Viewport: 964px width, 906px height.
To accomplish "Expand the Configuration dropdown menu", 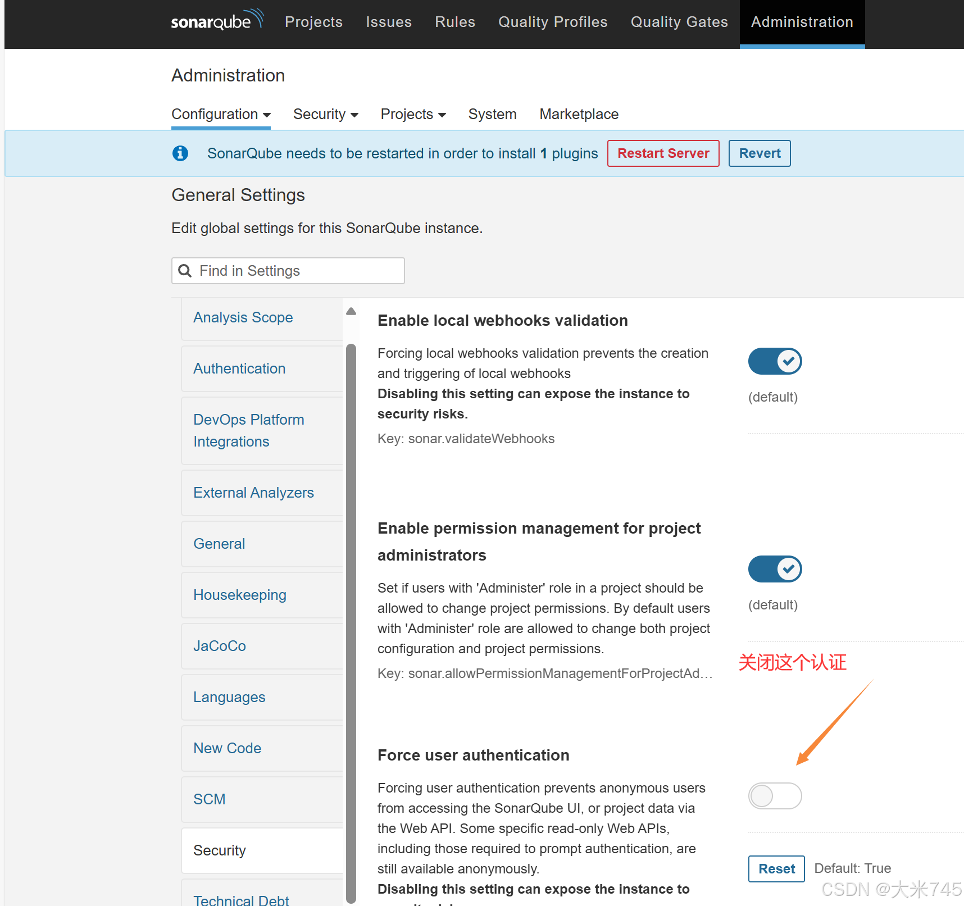I will click(x=221, y=114).
